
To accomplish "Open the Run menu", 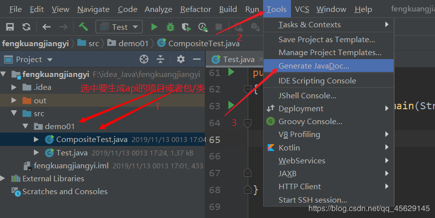I will 252,9.
